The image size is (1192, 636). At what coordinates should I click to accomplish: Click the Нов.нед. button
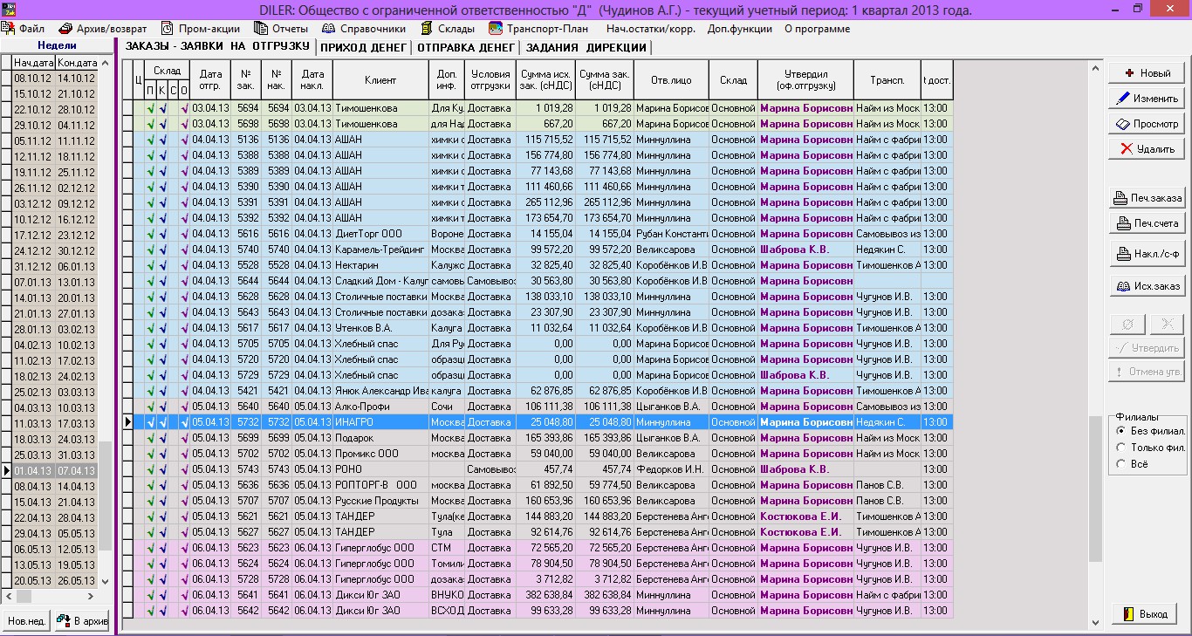26,621
